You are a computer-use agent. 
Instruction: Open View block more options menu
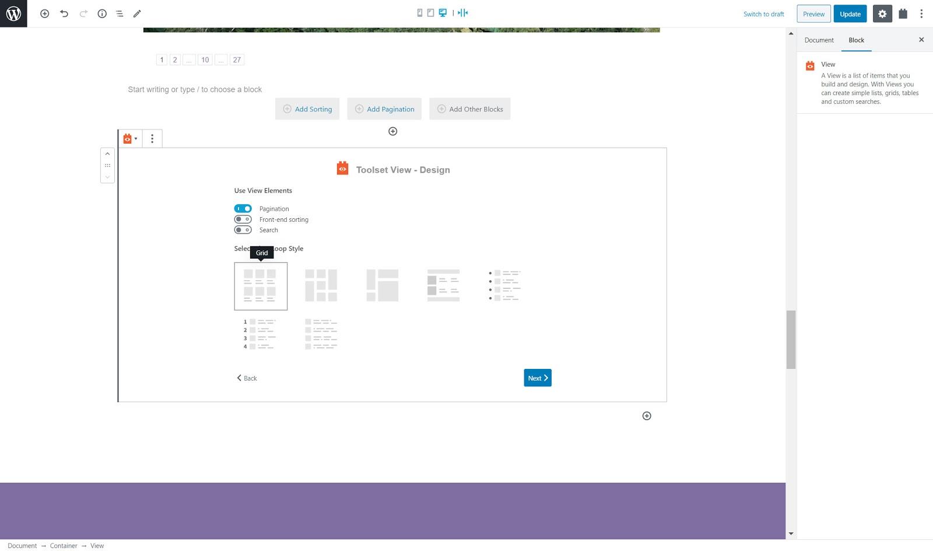152,139
